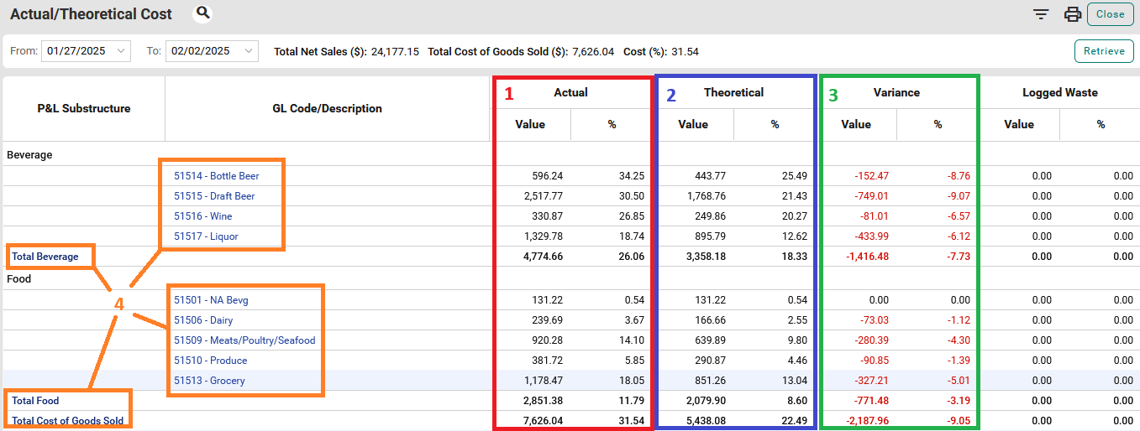Click Grocery variance value -327.21
The image size is (1140, 431).
pyautogui.click(x=871, y=381)
